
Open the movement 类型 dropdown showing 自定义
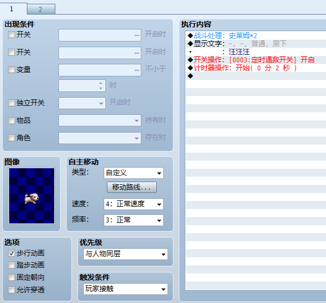(134, 173)
